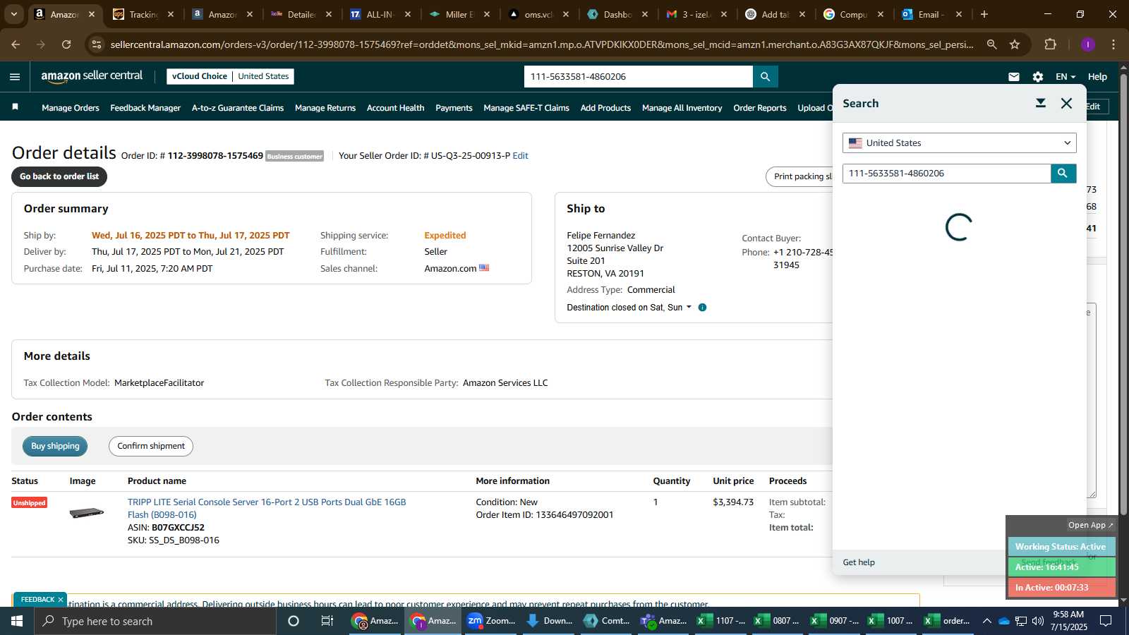1129x635 pixels.
Task: Click Open App in status widget
Action: [1090, 525]
